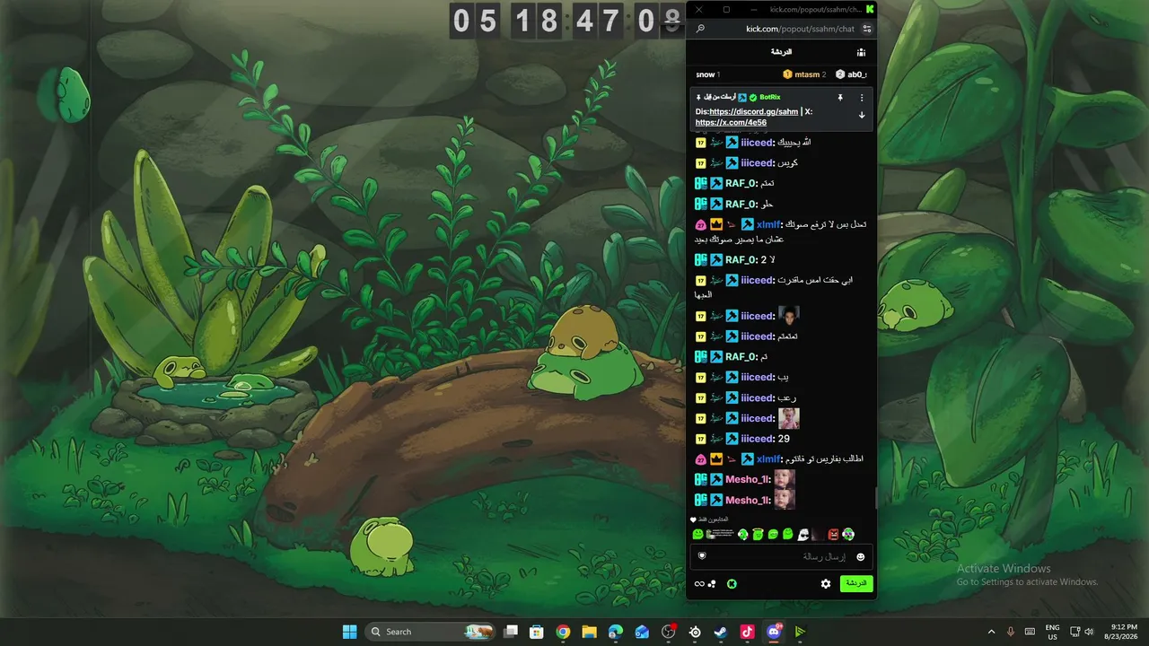Screen dimensions: 1149x646
Task: Click the shield icon in the message box
Action: click(x=702, y=556)
